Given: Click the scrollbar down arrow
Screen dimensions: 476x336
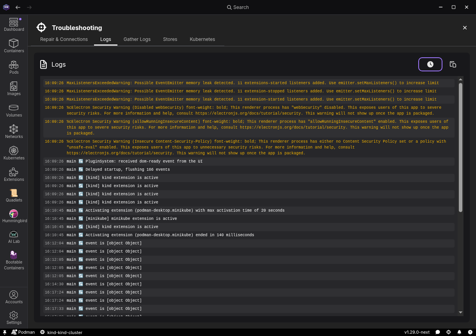Looking at the screenshot, I should click(461, 312).
